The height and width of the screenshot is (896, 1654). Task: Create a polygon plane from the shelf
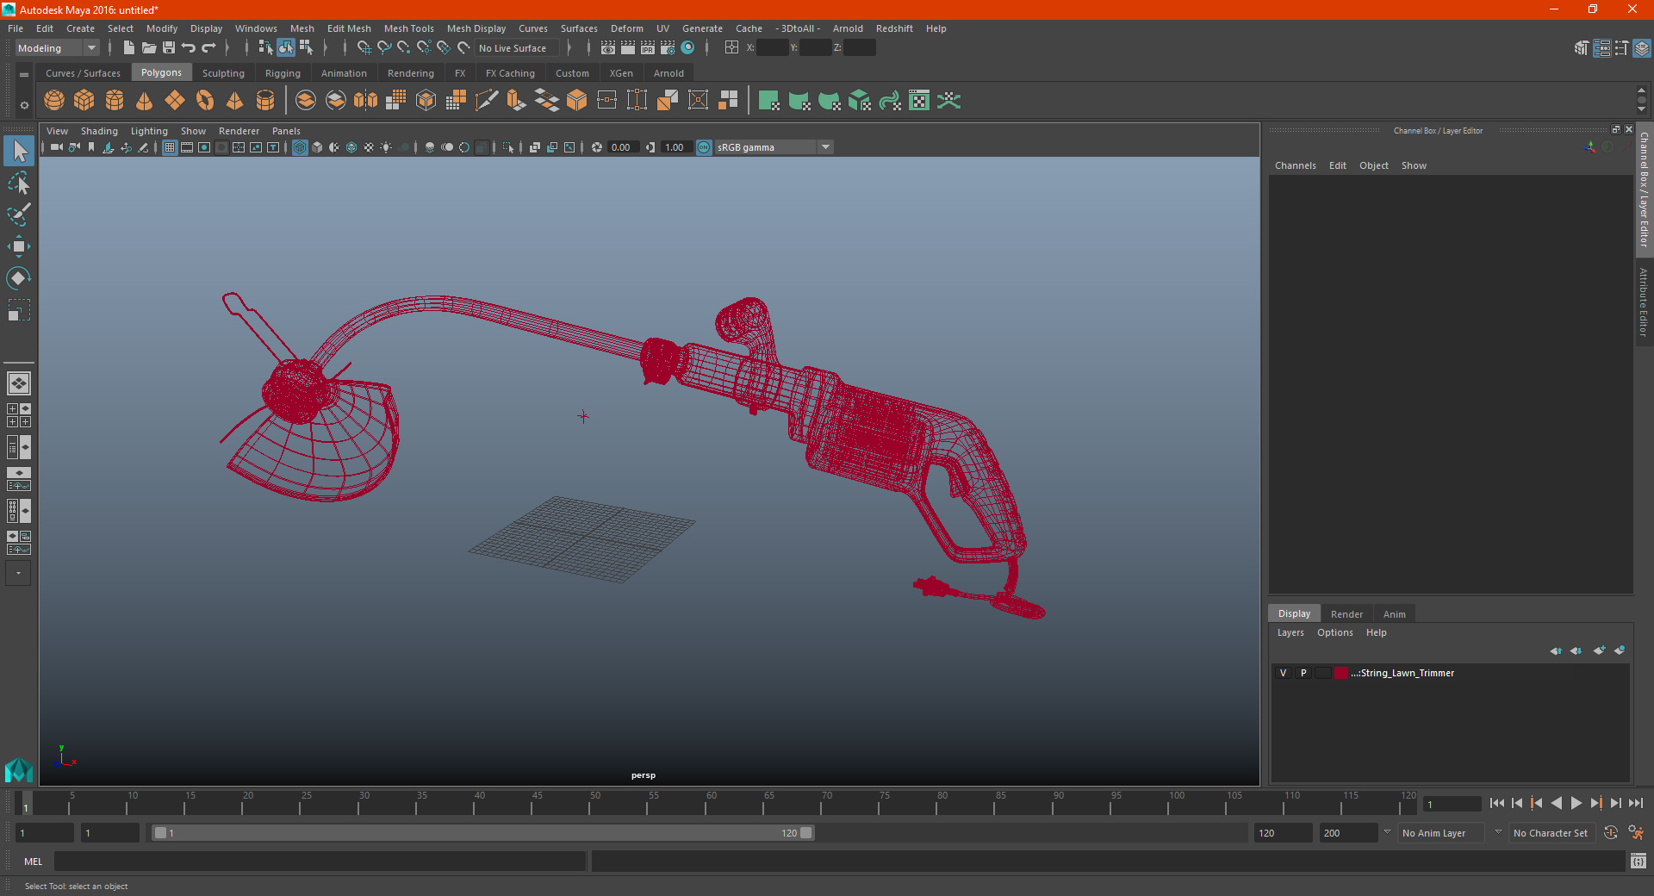175,101
